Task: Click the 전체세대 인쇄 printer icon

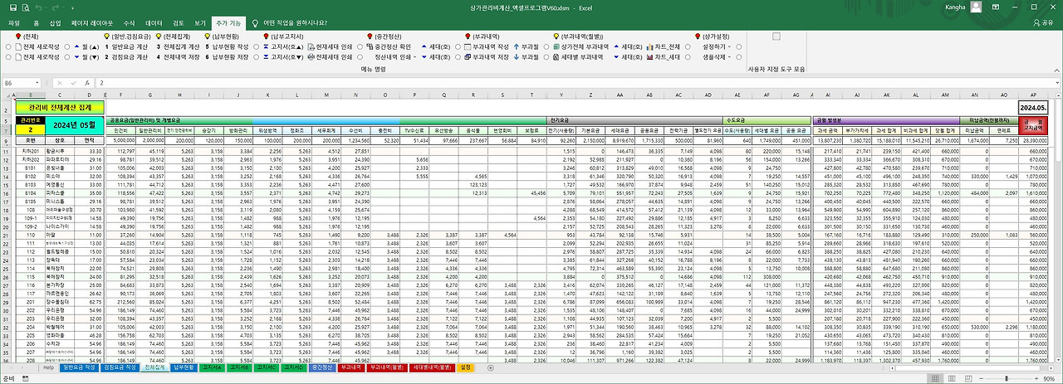Action: point(311,57)
